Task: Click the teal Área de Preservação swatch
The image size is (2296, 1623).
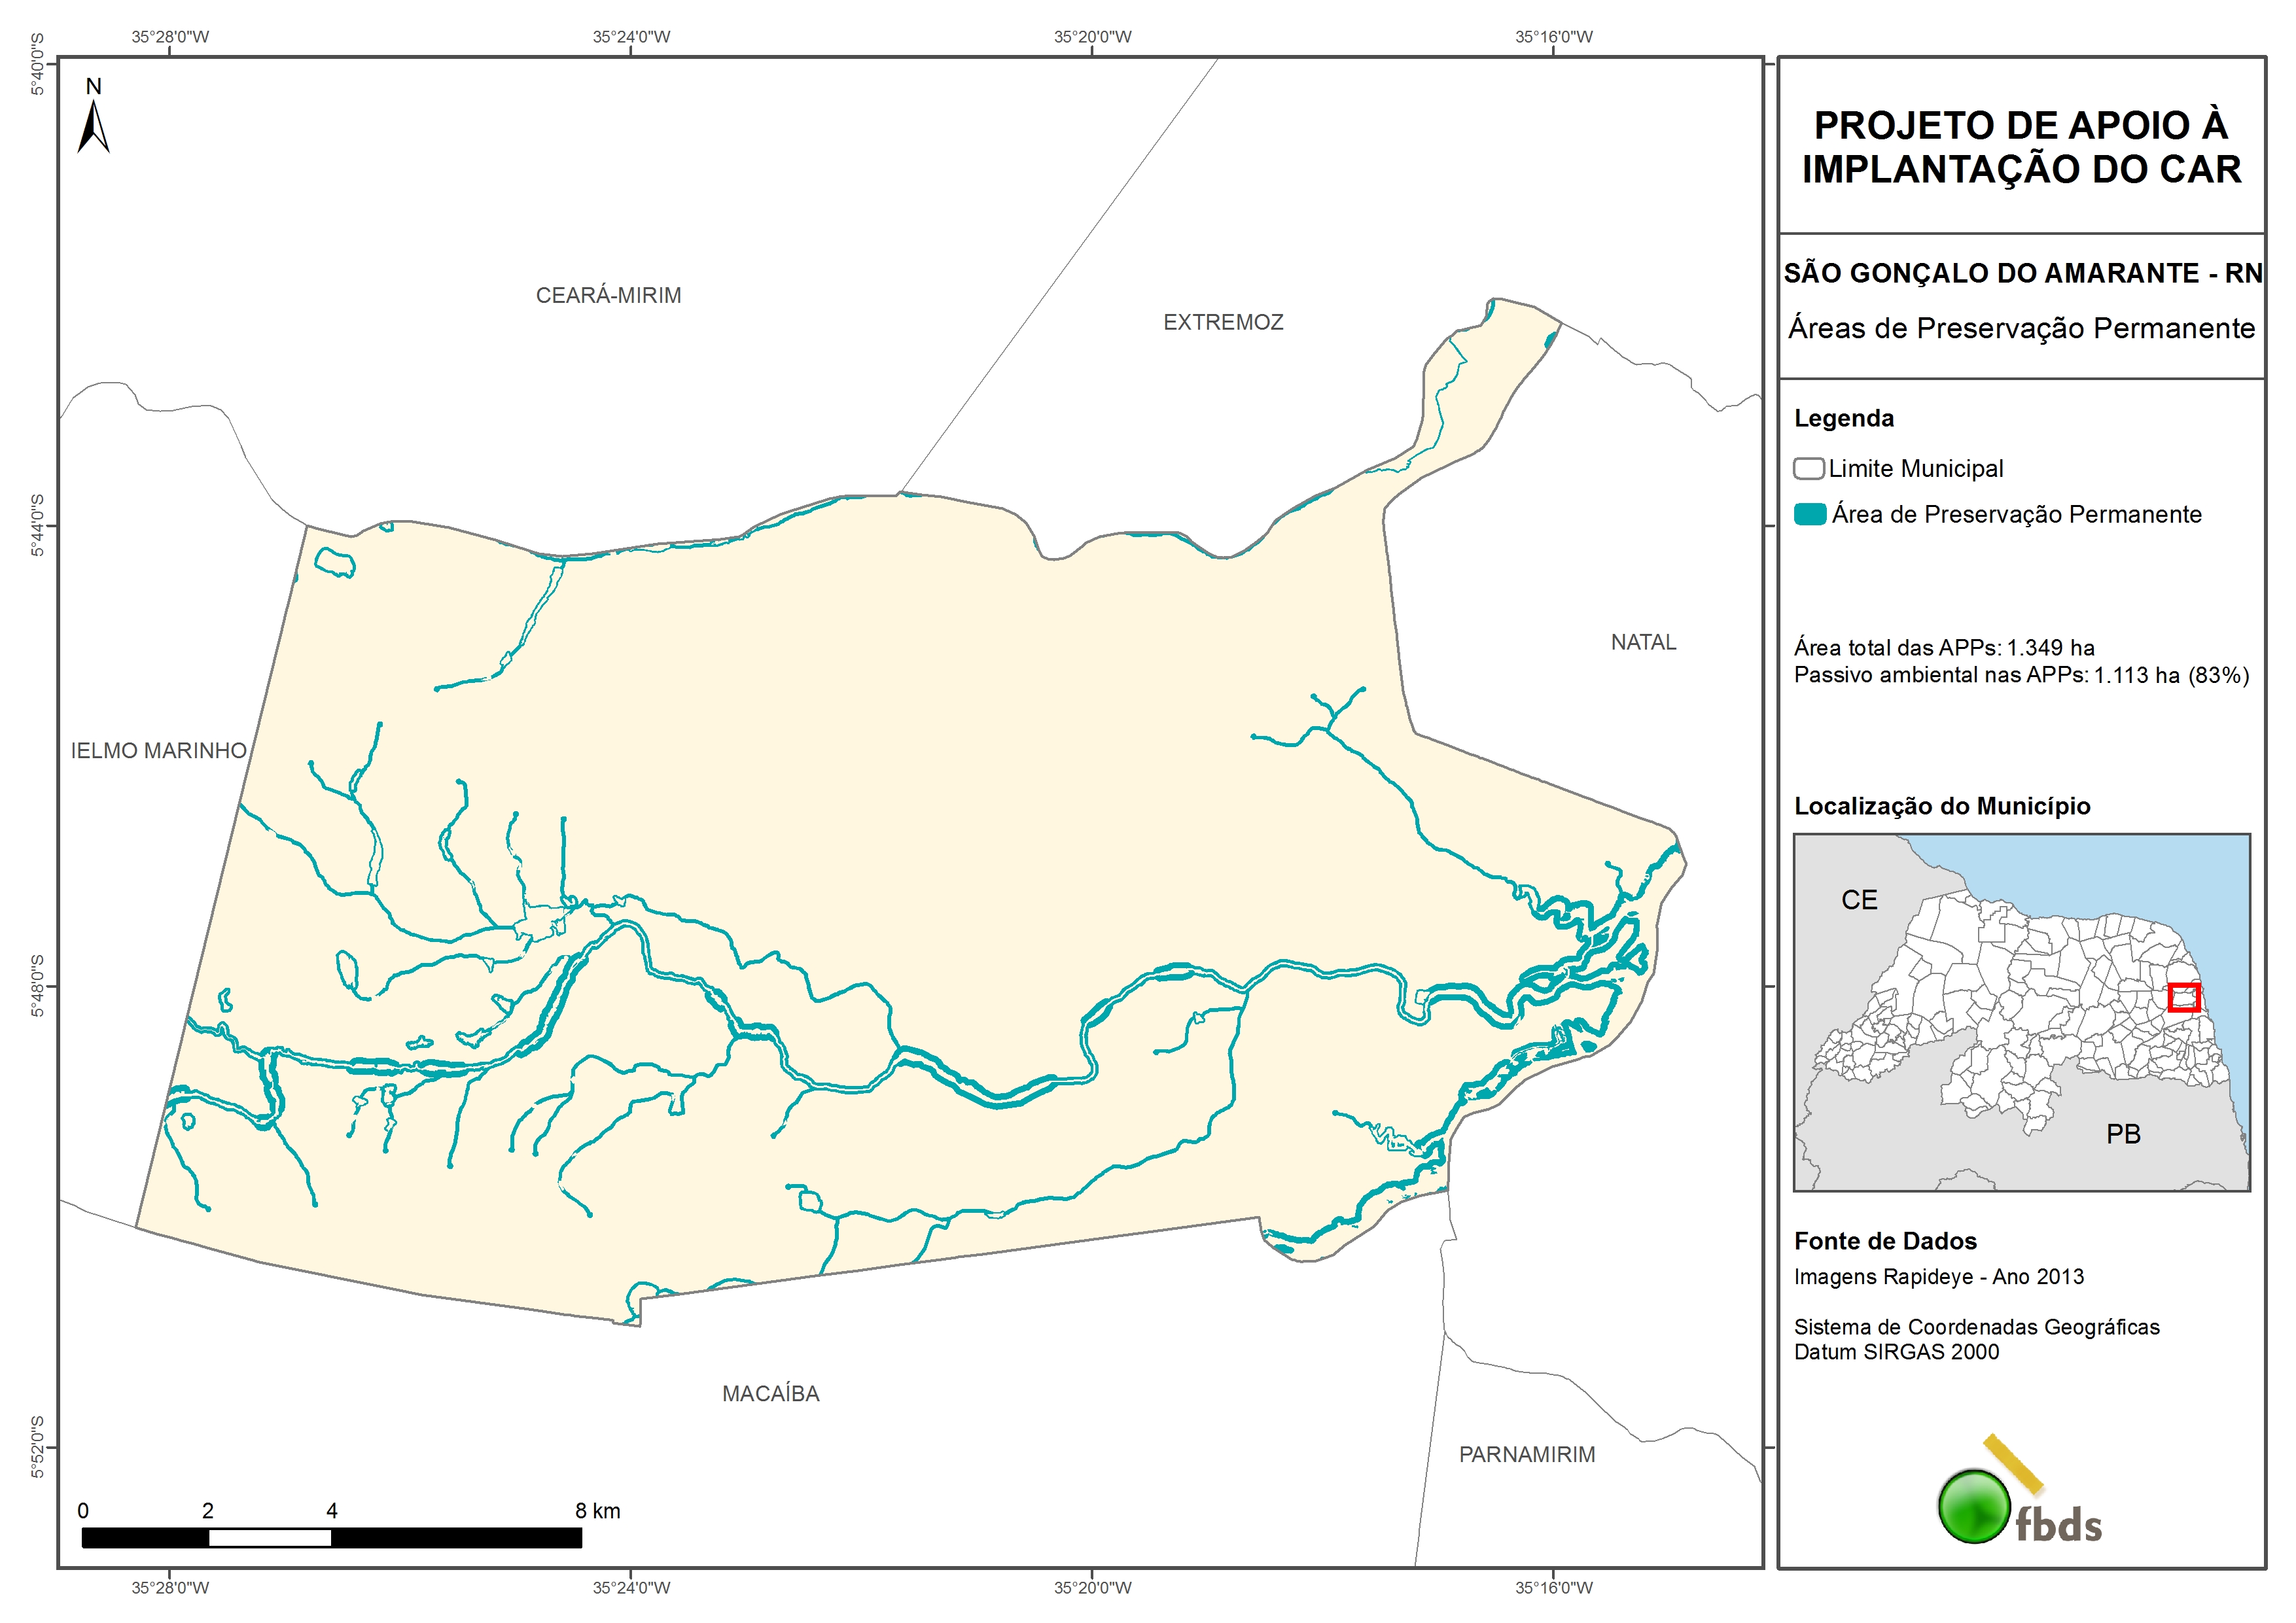Action: (x=1809, y=515)
